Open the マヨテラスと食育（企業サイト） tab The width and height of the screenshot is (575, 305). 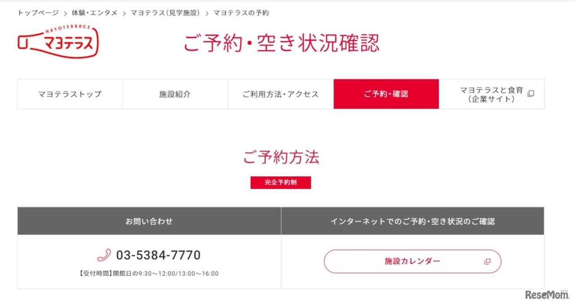[x=491, y=94]
